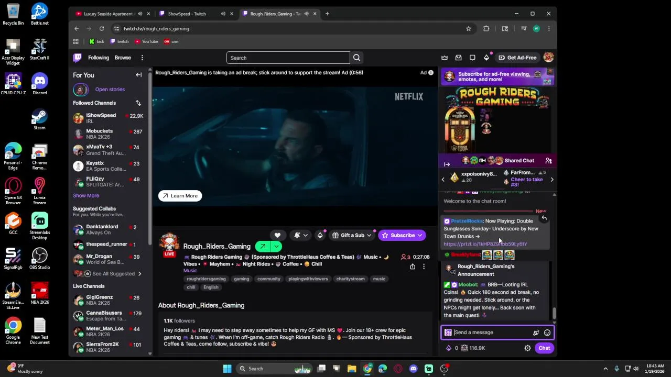The height and width of the screenshot is (377, 671).
Task: Sort followed channels with arrows icon
Action: (138, 103)
